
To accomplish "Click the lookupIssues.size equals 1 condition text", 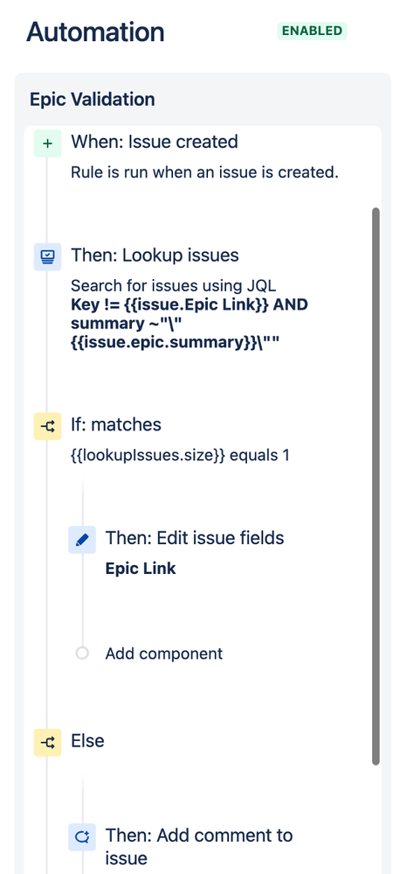I will coord(181,456).
